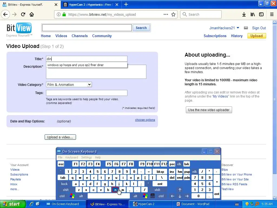277x208 pixels.
Task: Toggle the left alt key on keyboard
Action: 81,196
